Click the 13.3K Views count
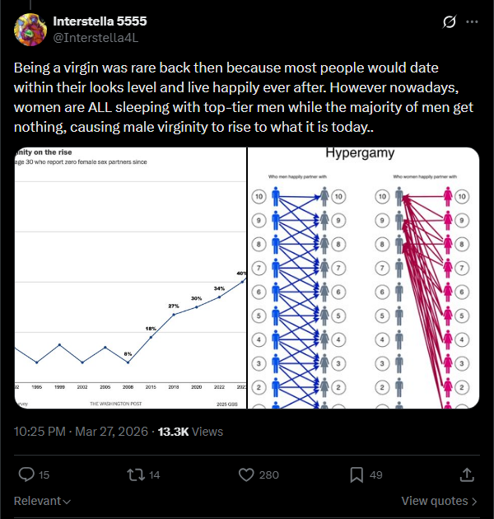Image resolution: width=494 pixels, height=519 pixels. [x=190, y=432]
